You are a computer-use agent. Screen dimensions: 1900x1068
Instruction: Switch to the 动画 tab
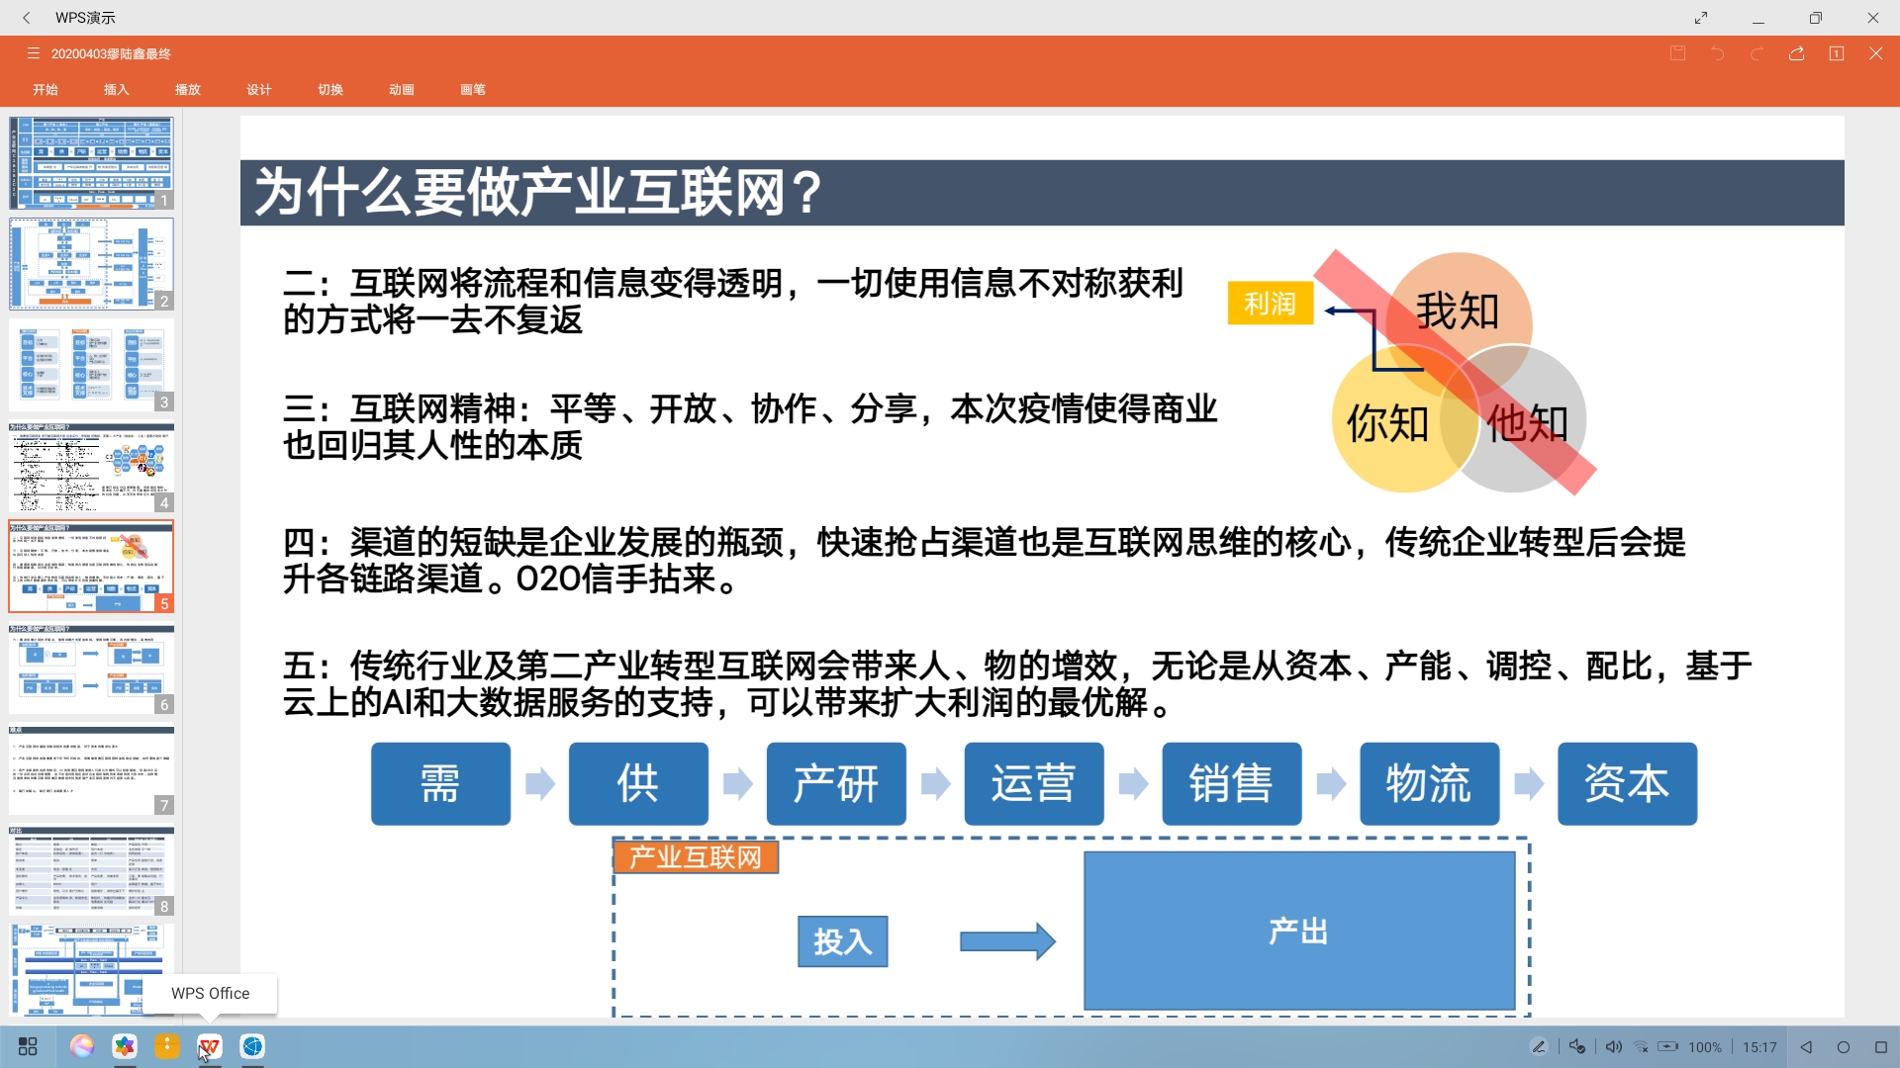(x=401, y=89)
